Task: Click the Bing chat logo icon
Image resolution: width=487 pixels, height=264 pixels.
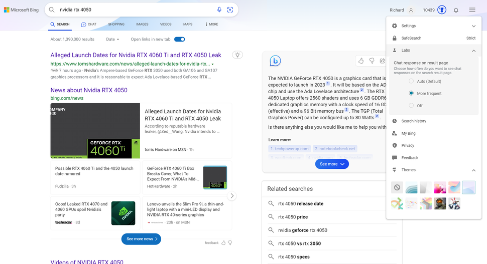Action: (275, 61)
